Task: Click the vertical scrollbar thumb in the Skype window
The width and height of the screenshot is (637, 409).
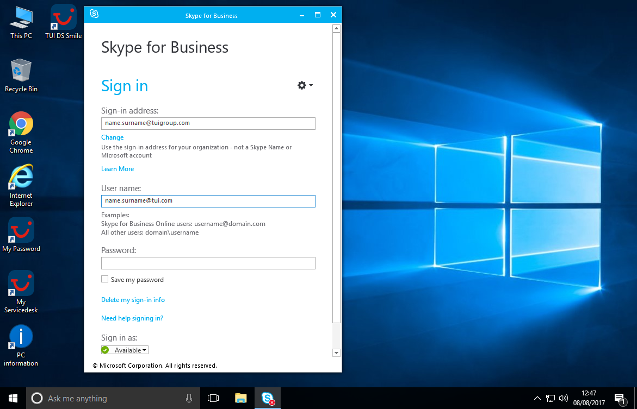Action: [x=336, y=178]
